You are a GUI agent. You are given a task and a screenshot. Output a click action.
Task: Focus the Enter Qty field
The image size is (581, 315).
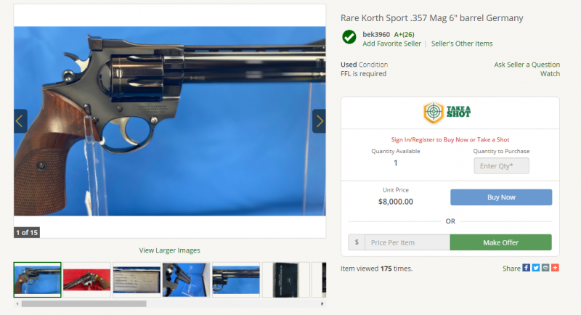coord(501,165)
